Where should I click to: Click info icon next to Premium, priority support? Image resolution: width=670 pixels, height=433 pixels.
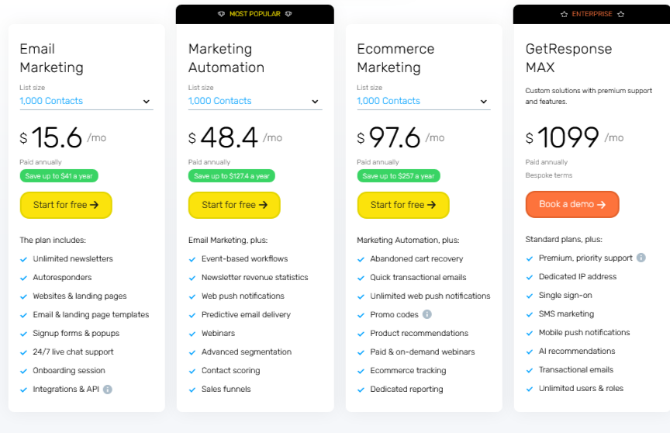(641, 258)
